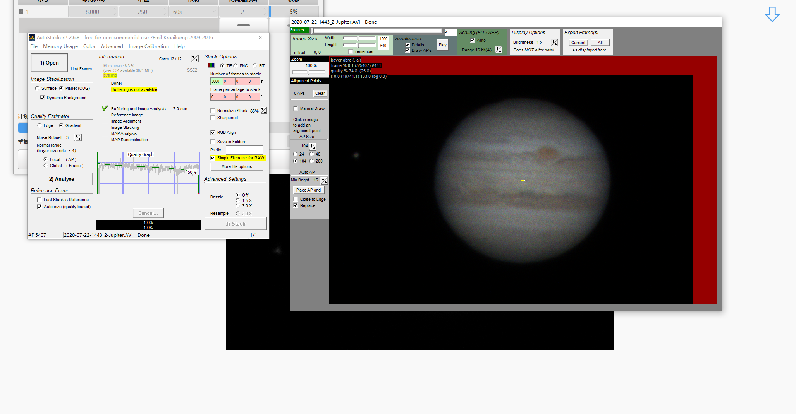Viewport: 796px width, 414px height.
Task: Adjust Noise Robust value with stepper icon
Action: click(78, 137)
